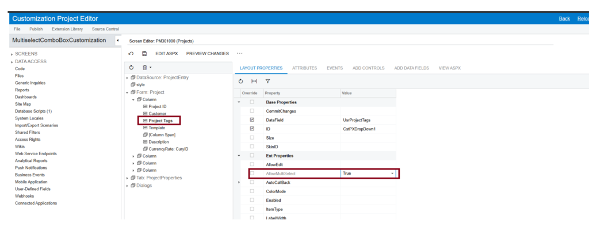Click the fit-columns icon in the properties toolbar
The image size is (589, 227).
coord(254,81)
